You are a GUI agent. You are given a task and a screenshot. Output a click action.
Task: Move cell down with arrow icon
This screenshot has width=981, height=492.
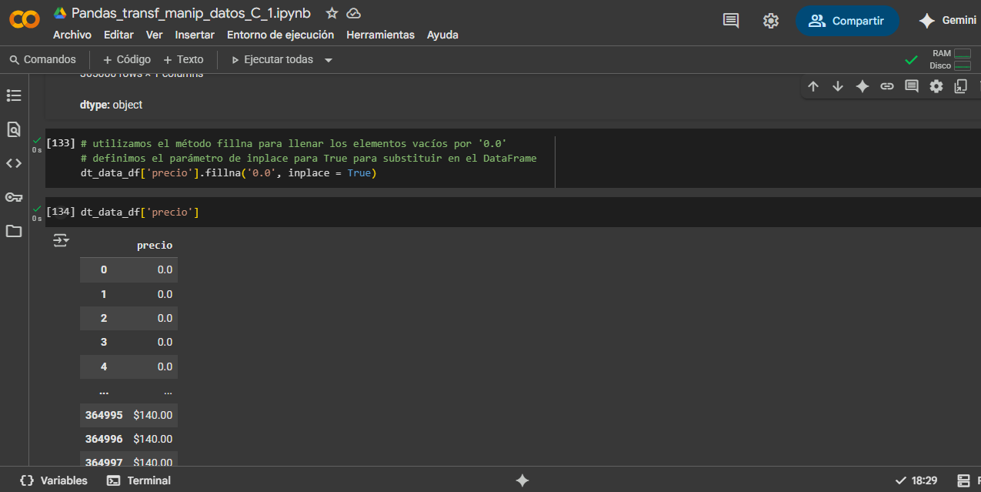pyautogui.click(x=838, y=86)
